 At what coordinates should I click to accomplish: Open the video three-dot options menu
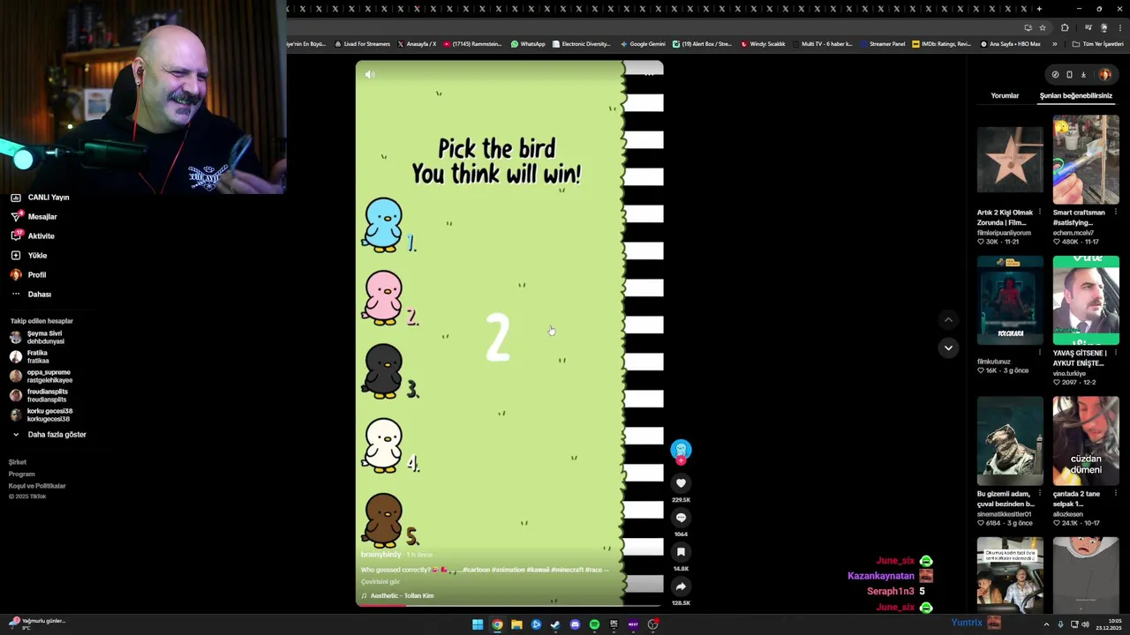(649, 74)
